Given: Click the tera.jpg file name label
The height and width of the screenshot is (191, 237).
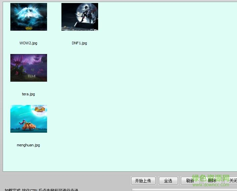Looking at the screenshot, I should (28, 94).
